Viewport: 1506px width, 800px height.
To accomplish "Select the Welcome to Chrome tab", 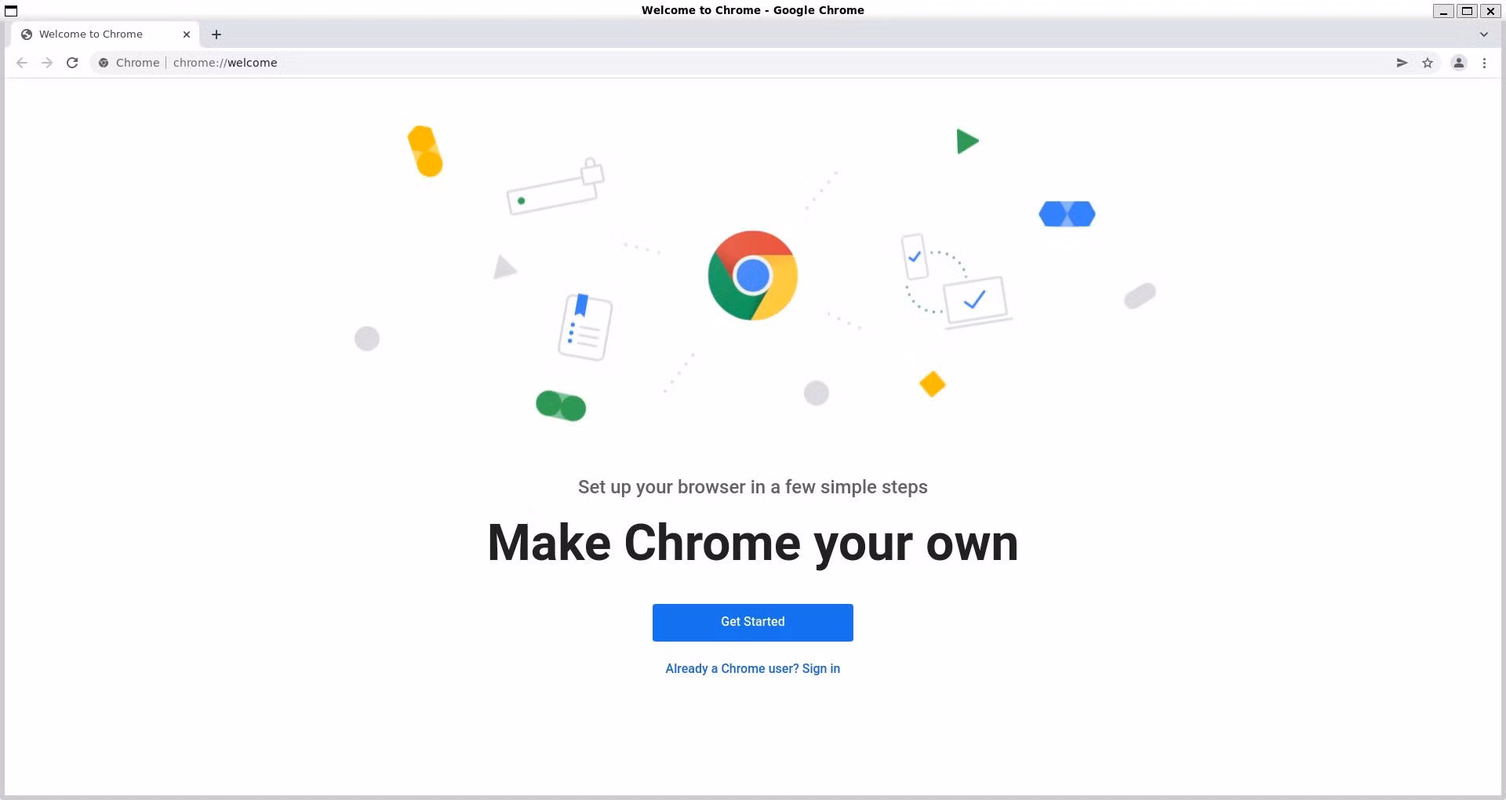I will pos(106,35).
